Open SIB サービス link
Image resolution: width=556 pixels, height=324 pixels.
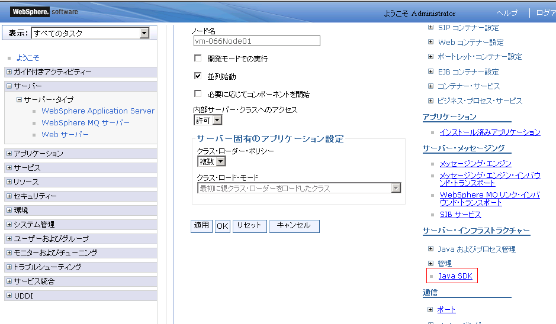(x=460, y=215)
